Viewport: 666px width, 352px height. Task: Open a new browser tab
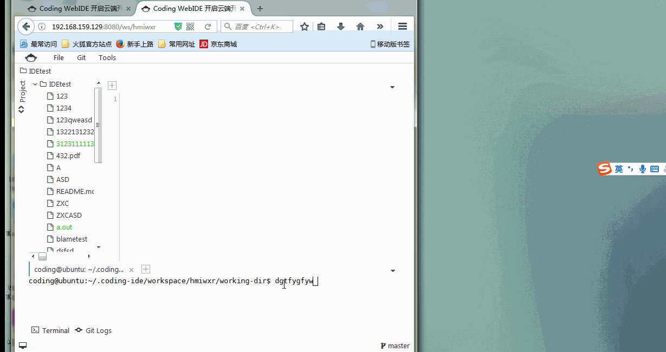tap(260, 9)
